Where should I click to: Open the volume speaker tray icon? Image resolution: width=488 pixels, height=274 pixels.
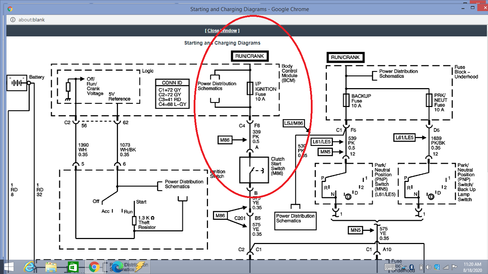[x=428, y=267]
